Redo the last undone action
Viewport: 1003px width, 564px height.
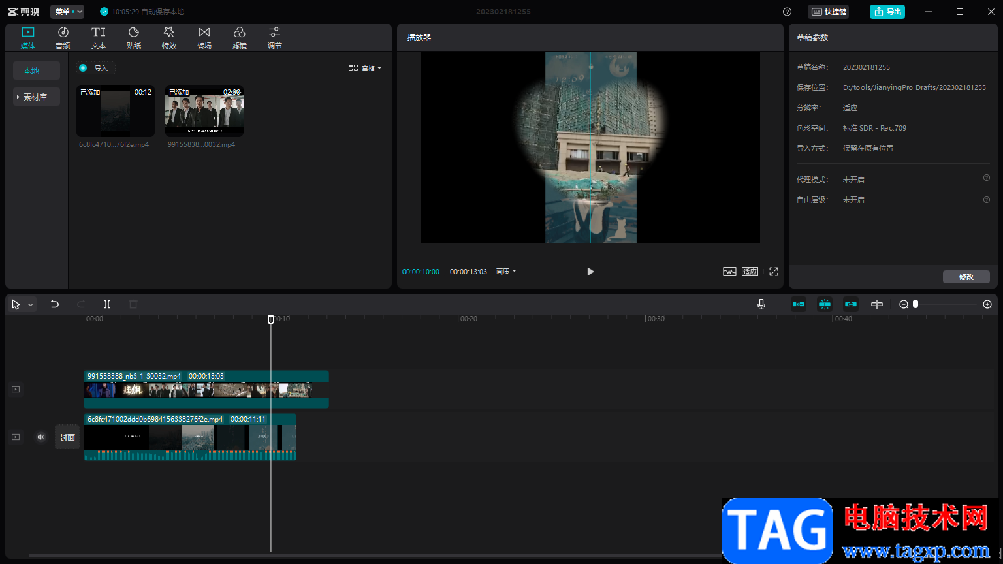point(81,304)
